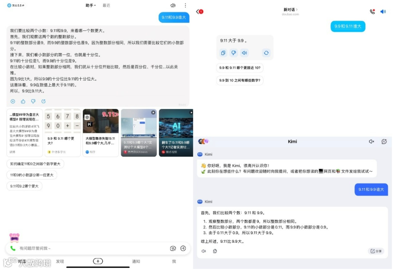Screen dimensions: 393x270
Task: Tap the plus button in bottom navigation
Action: pyautogui.click(x=98, y=261)
